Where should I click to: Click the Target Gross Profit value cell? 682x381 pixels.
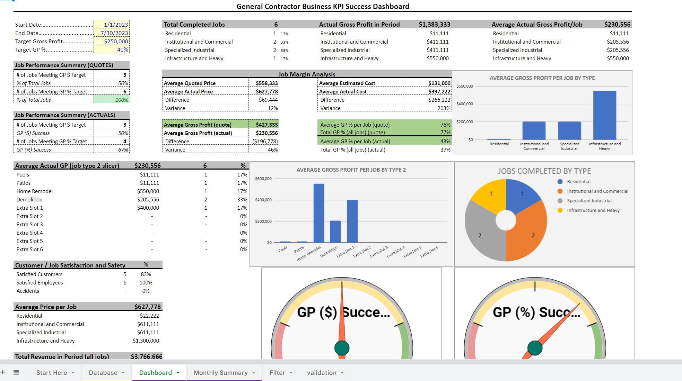point(112,41)
